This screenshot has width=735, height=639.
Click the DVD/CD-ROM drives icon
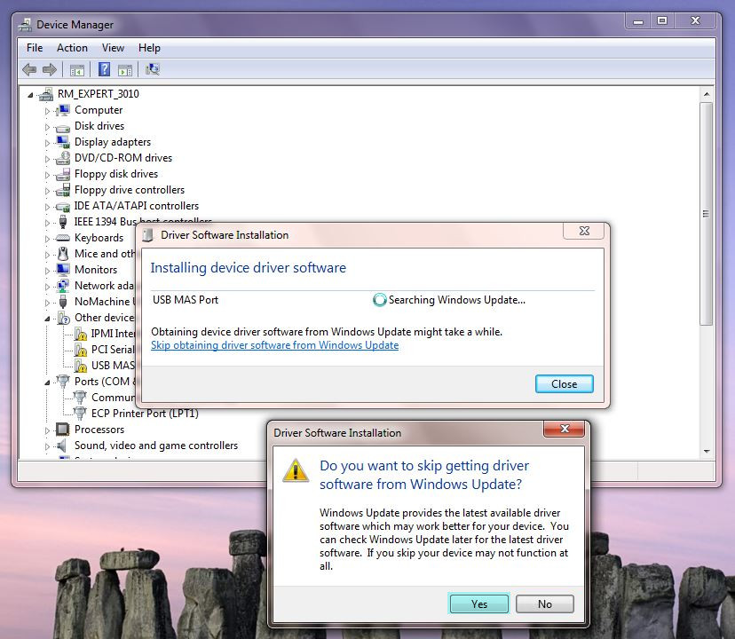pos(62,158)
